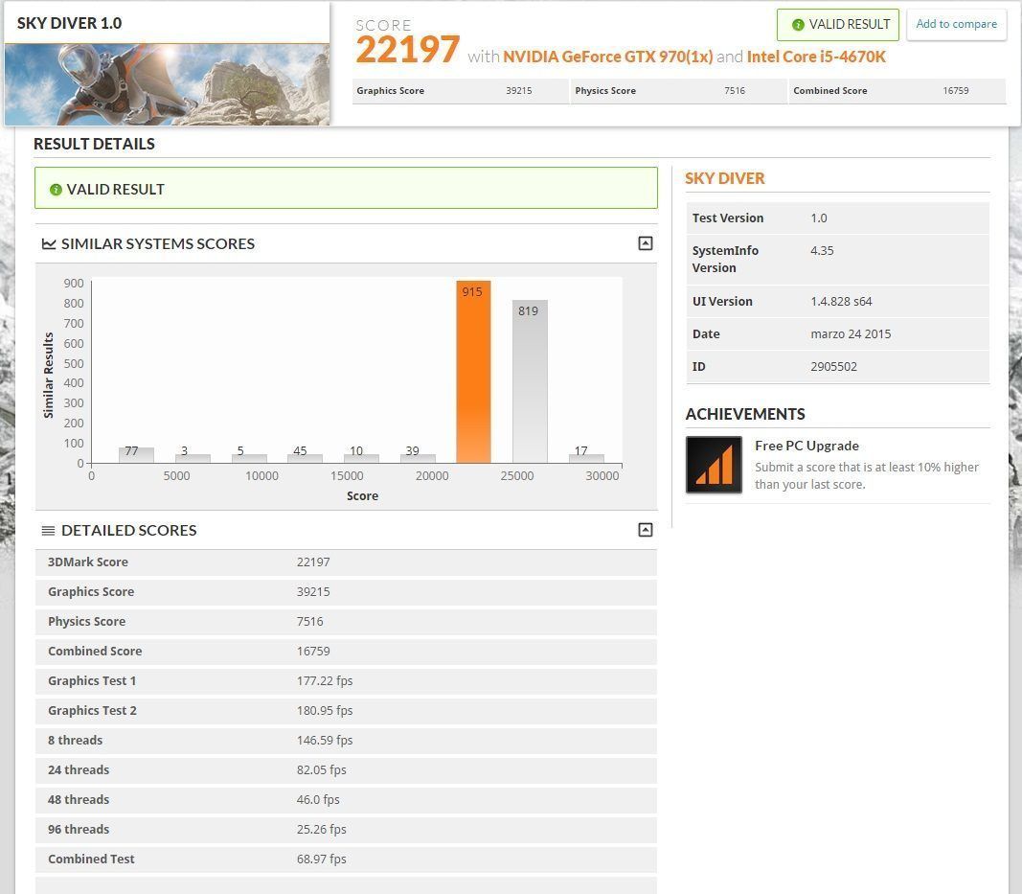Click the green info icon in Valid Result banner
Viewport: 1022px width, 894px height.
pyautogui.click(x=56, y=190)
